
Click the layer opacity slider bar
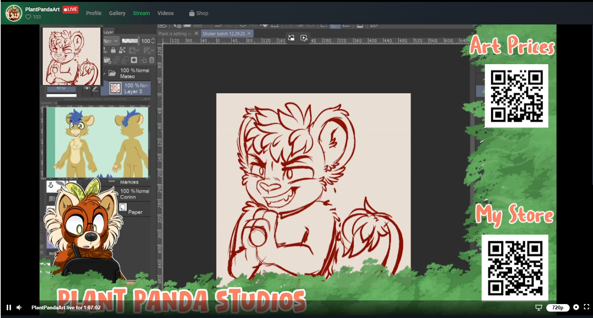click(130, 41)
